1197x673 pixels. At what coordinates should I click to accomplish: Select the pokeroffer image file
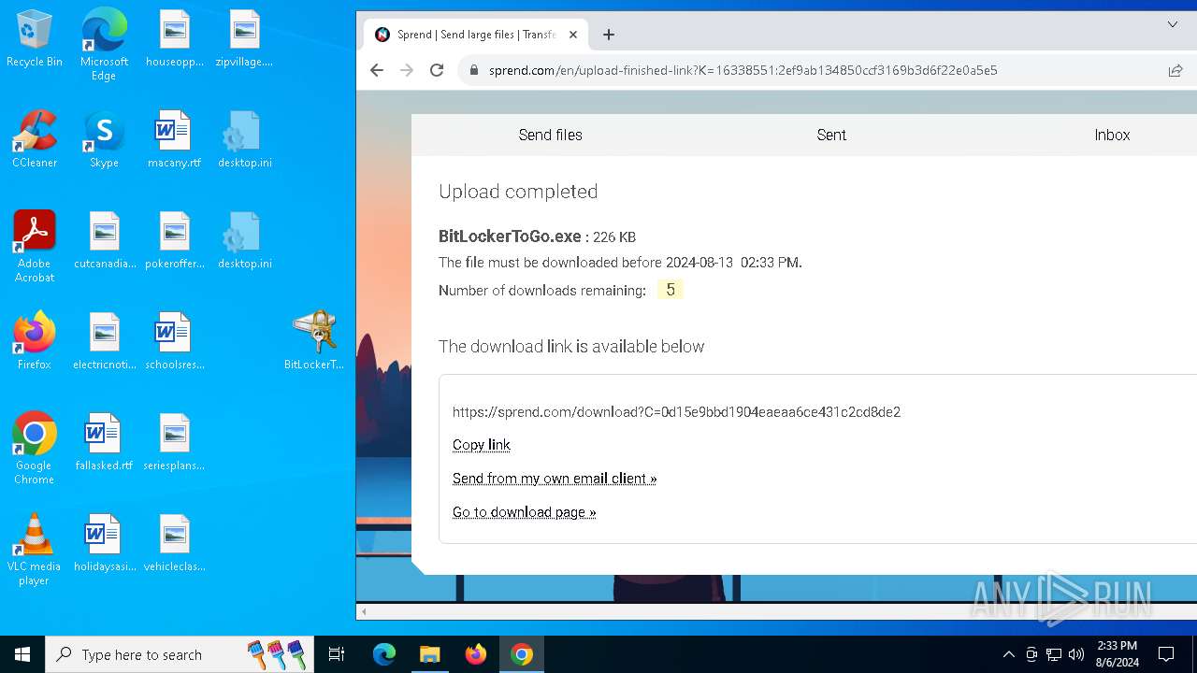pos(175,241)
